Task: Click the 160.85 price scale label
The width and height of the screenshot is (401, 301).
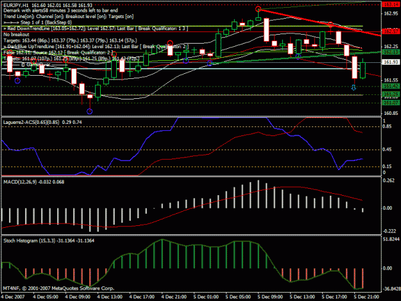Action: click(391, 113)
